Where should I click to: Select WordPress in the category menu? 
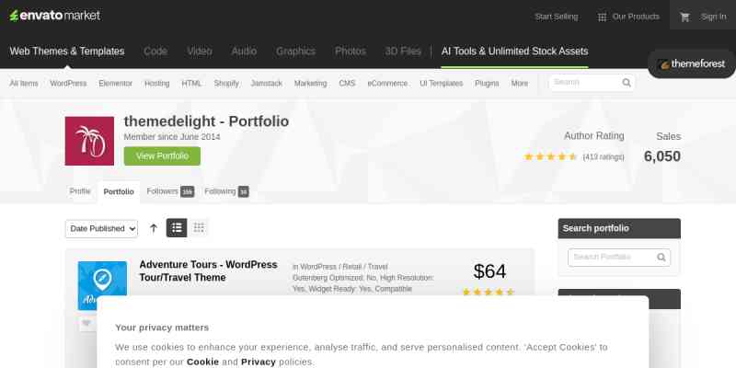[x=68, y=84]
